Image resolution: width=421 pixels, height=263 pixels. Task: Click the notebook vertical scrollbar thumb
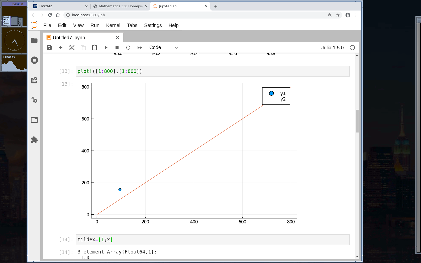[x=357, y=121]
